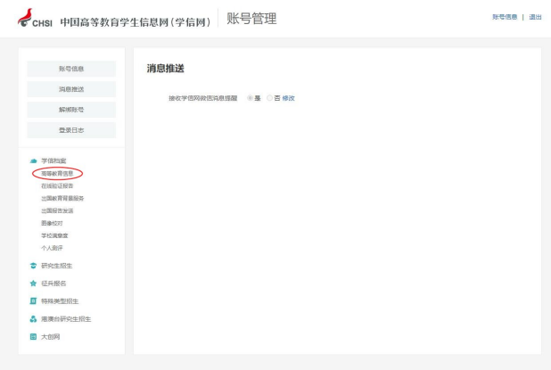
Task: Open 出国教育背景服务 in the sidebar
Action: pyautogui.click(x=62, y=199)
